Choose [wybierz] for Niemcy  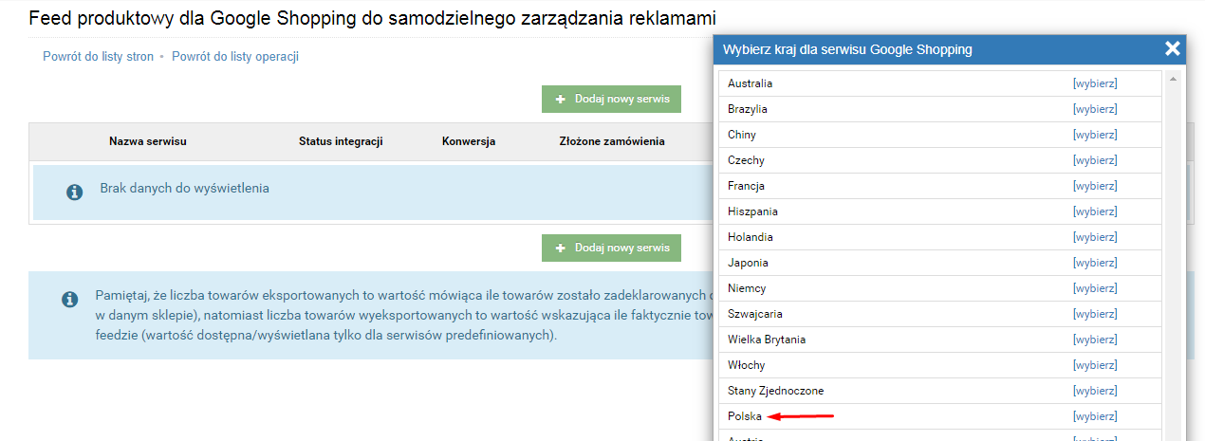(1095, 288)
